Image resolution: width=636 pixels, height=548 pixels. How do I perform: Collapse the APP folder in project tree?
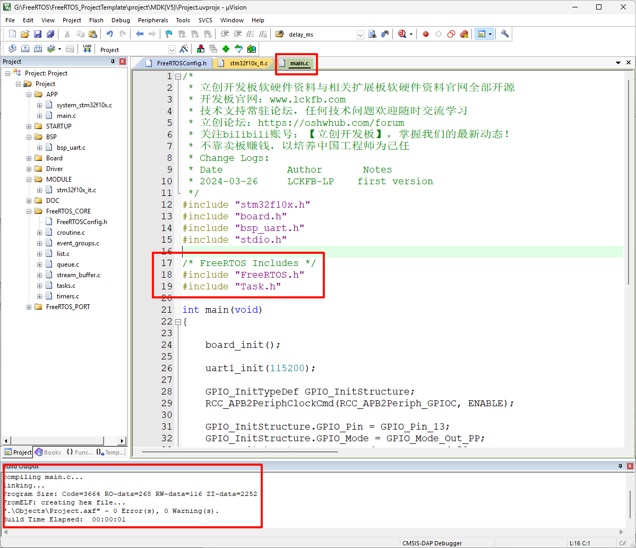point(29,95)
